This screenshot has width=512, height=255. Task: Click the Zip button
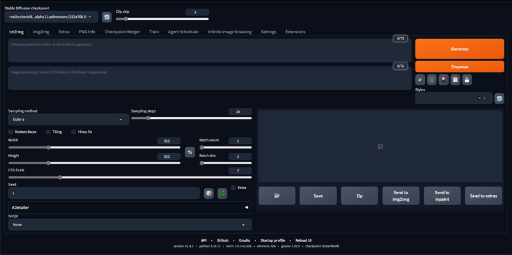pyautogui.click(x=360, y=196)
